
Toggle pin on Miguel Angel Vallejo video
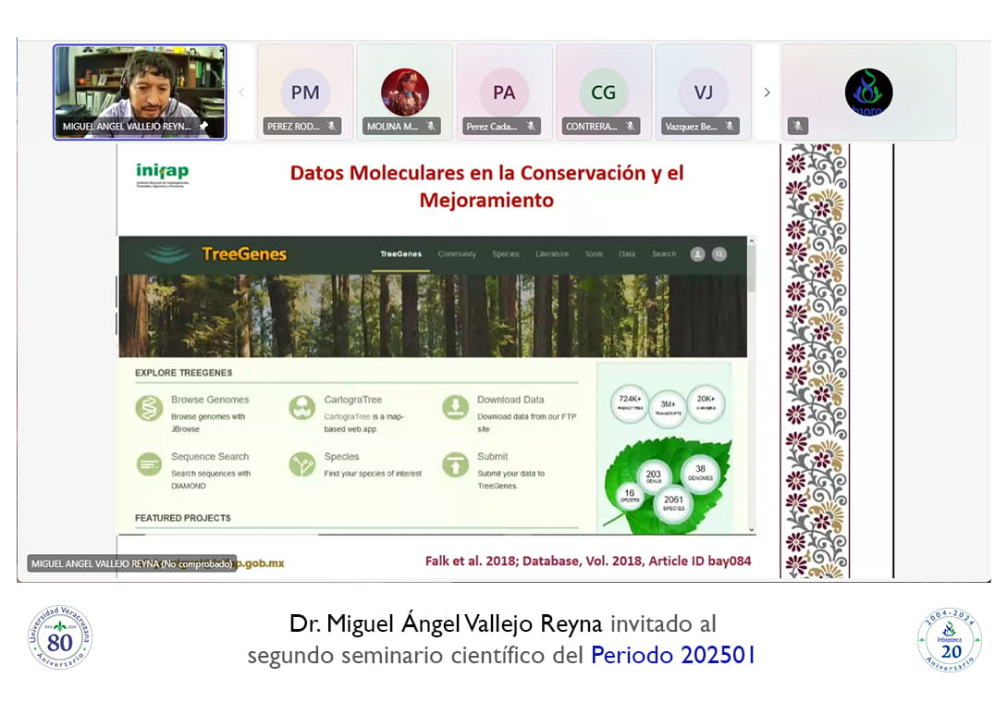click(204, 127)
